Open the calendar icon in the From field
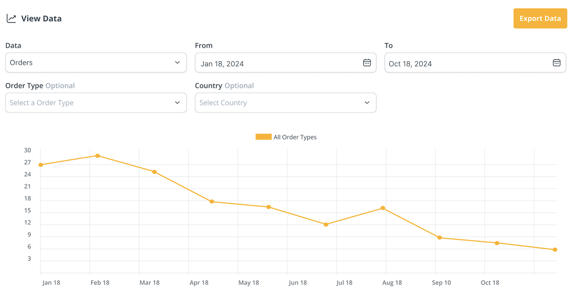The image size is (573, 295). [367, 63]
